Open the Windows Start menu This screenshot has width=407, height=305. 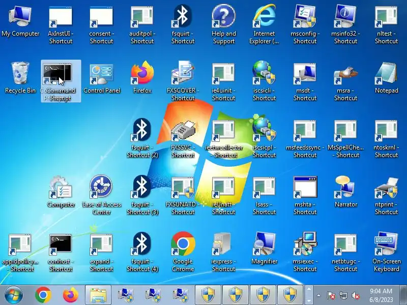tap(14, 295)
